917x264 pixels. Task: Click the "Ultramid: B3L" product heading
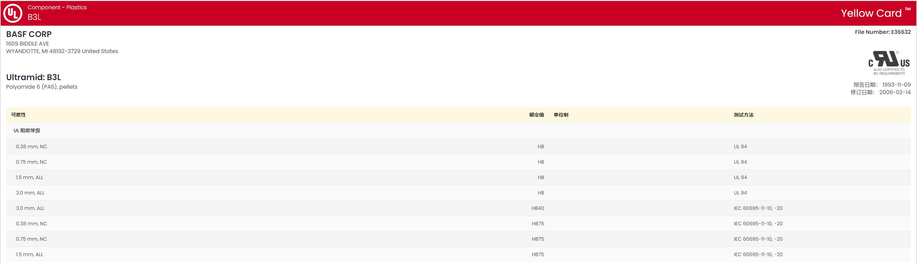click(34, 77)
